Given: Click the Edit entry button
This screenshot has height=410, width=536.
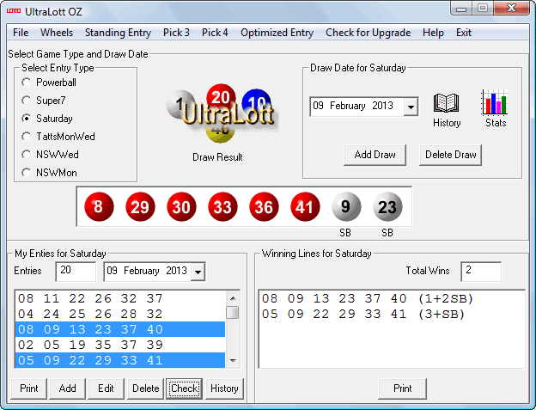Looking at the screenshot, I should click(x=106, y=389).
